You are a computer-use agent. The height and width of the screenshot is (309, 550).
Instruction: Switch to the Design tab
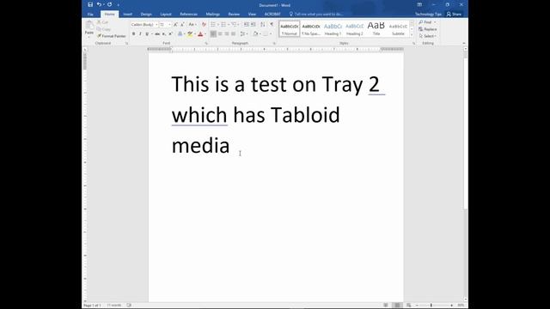(146, 15)
